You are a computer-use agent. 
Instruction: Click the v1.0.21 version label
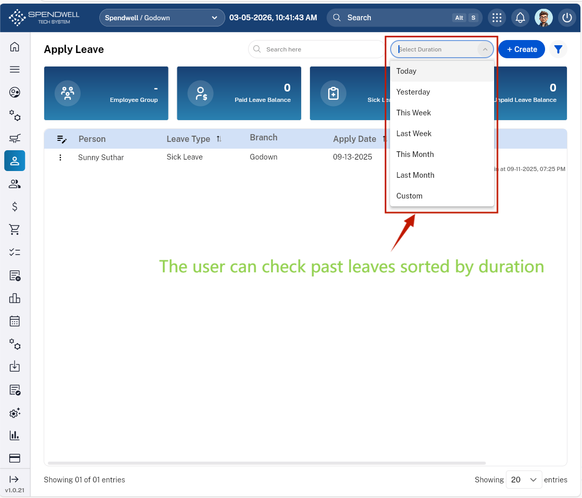(x=15, y=490)
